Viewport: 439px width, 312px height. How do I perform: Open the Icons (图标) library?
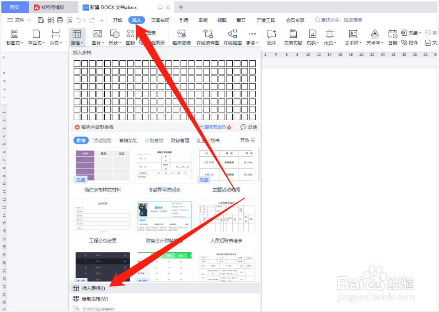tap(130, 37)
